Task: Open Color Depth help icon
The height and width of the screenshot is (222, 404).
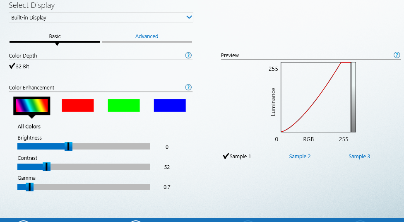Action: click(188, 55)
